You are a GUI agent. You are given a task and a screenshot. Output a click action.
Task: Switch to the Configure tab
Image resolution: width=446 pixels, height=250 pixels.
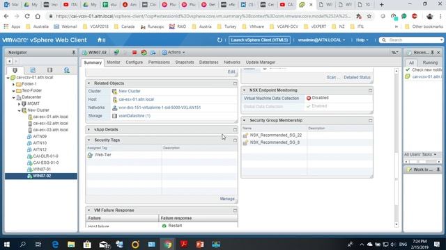[134, 62]
